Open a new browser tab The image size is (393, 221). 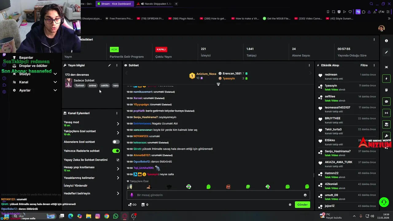[176, 4]
